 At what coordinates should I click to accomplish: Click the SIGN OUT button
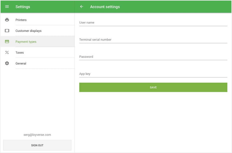(37, 145)
